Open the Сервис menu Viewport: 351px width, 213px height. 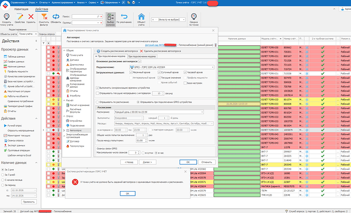click(x=94, y=3)
